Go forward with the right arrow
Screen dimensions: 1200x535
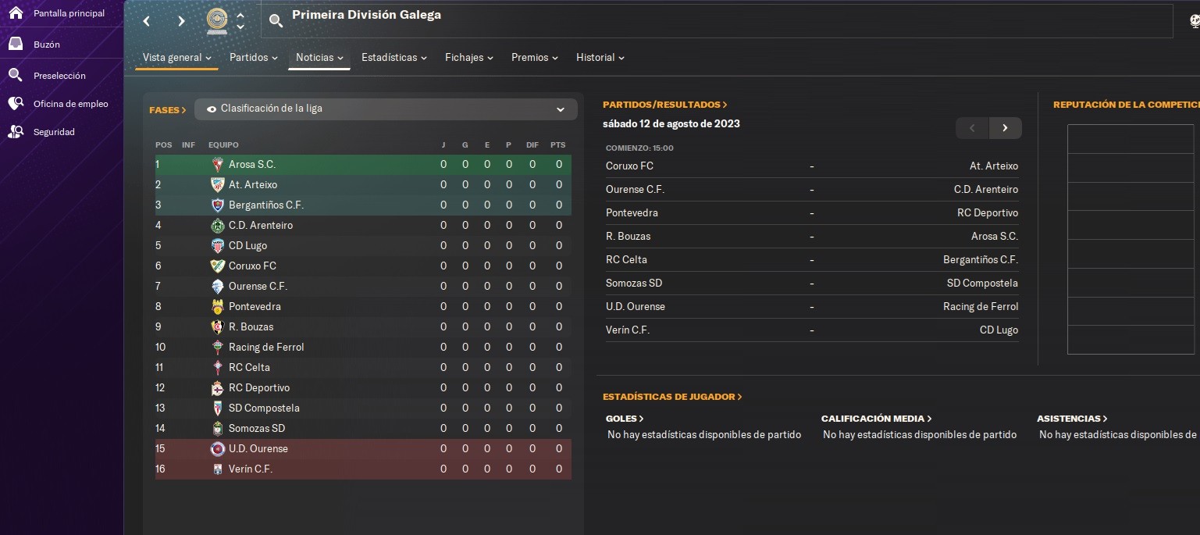tap(181, 21)
